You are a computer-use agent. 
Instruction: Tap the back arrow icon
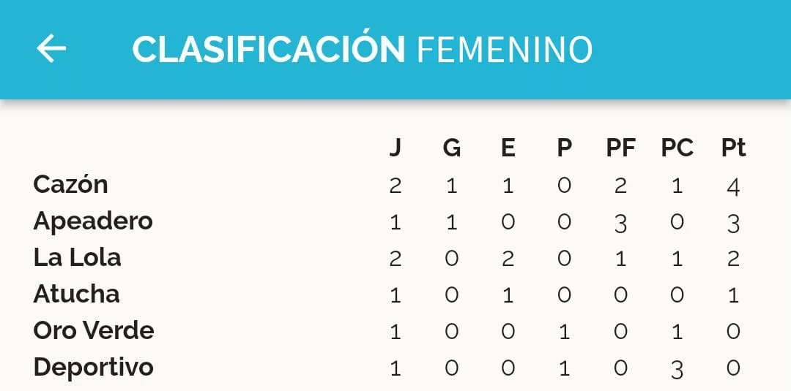[51, 49]
